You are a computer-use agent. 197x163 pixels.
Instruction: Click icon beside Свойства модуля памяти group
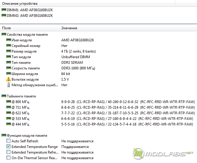pyautogui.click(x=4, y=34)
